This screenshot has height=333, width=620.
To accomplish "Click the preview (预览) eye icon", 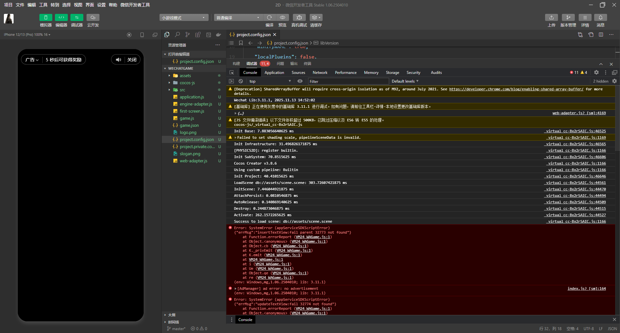I will pyautogui.click(x=283, y=17).
